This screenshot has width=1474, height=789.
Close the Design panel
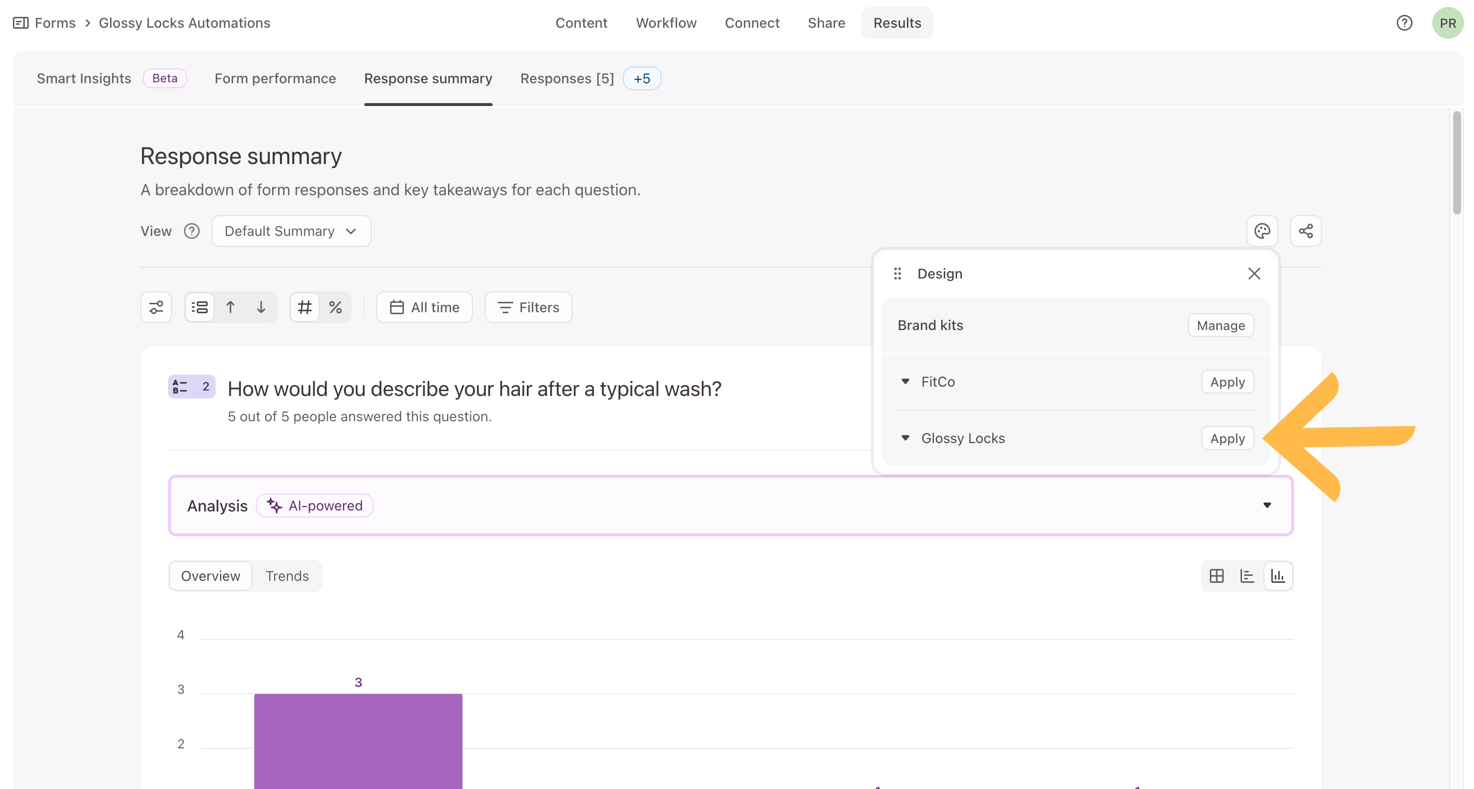point(1254,274)
